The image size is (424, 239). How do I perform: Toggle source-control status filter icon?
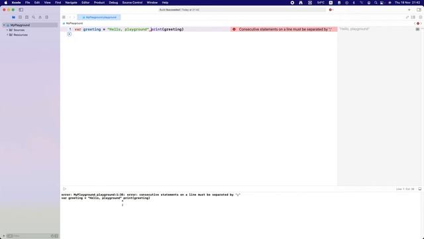[x=56, y=236]
